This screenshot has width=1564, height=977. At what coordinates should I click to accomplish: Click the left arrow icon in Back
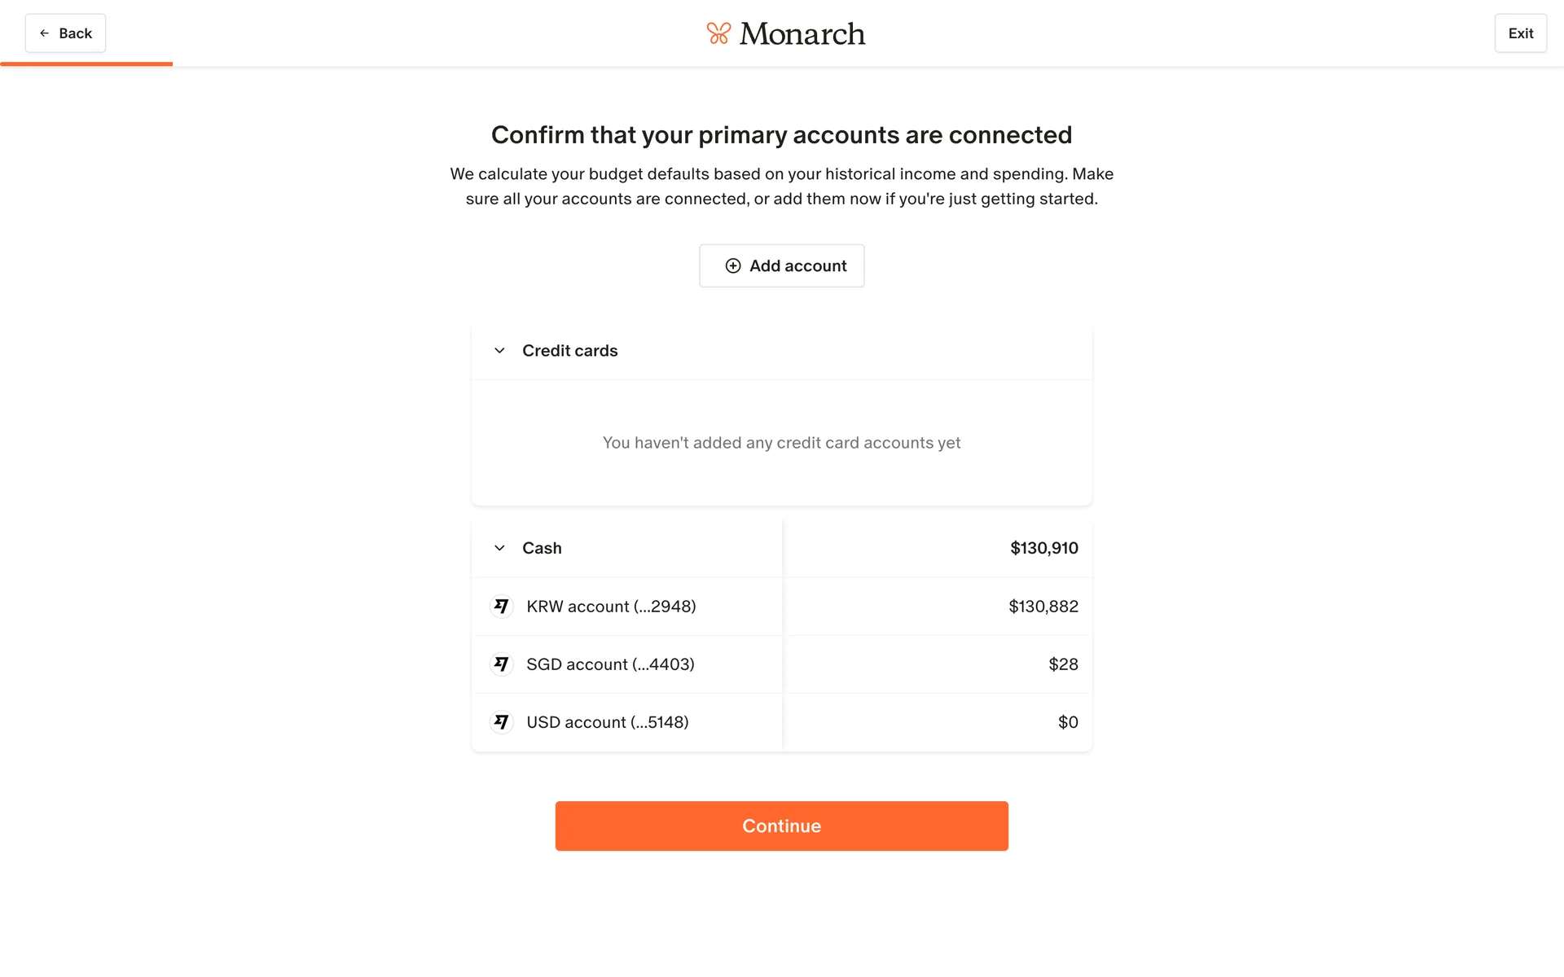pos(45,33)
